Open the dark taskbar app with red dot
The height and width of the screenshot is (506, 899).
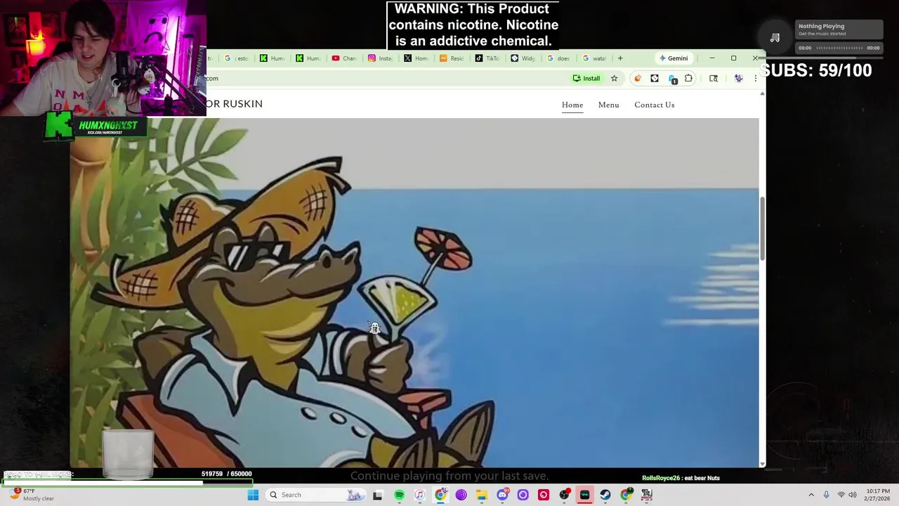point(564,495)
